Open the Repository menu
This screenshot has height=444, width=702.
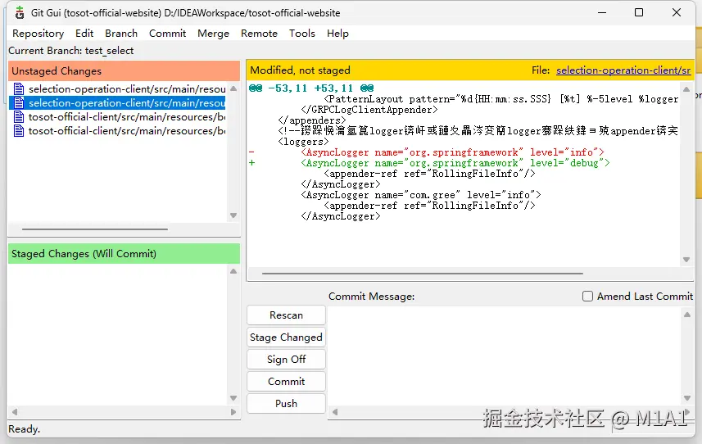pyautogui.click(x=38, y=34)
